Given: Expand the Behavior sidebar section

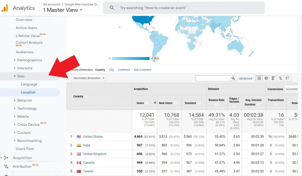Looking at the screenshot, I should [15, 100].
